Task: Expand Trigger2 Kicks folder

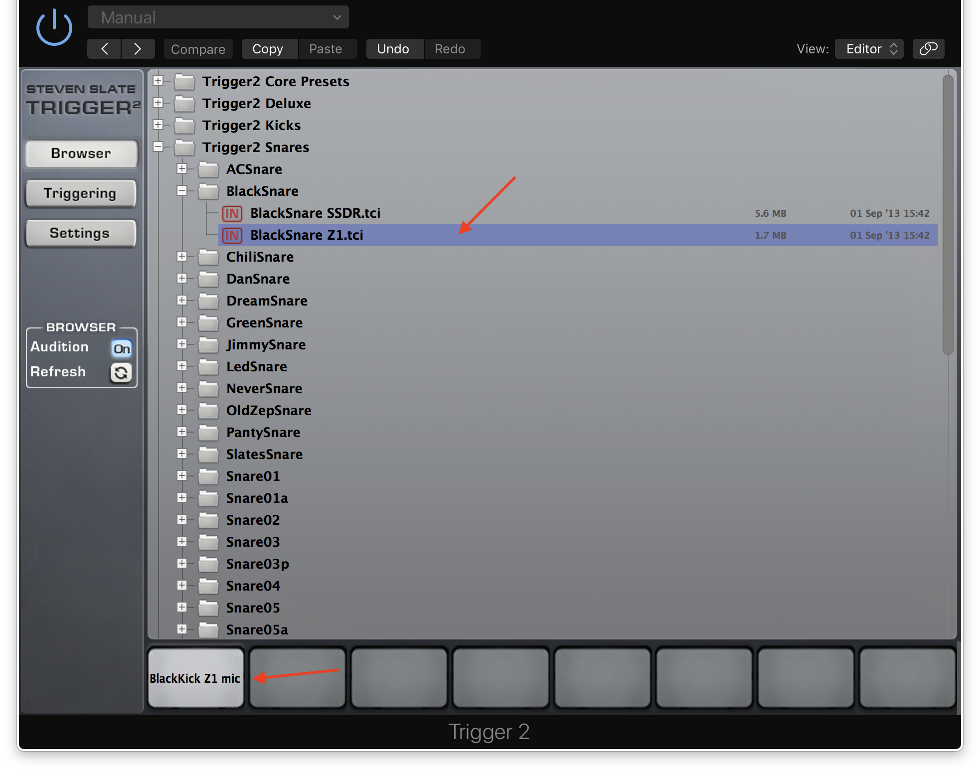Action: [158, 125]
